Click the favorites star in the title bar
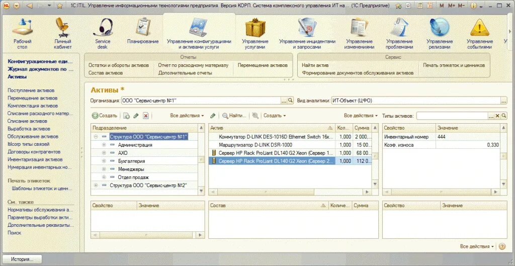Screen dimensions: 515x266 pyautogui.click(x=59, y=6)
